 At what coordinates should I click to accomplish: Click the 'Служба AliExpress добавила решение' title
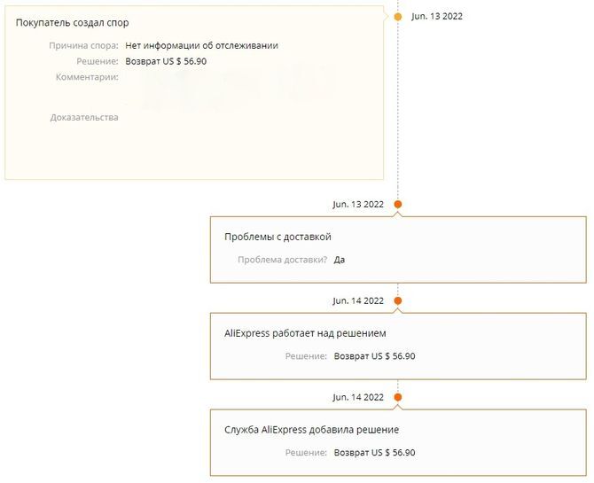[311, 430]
